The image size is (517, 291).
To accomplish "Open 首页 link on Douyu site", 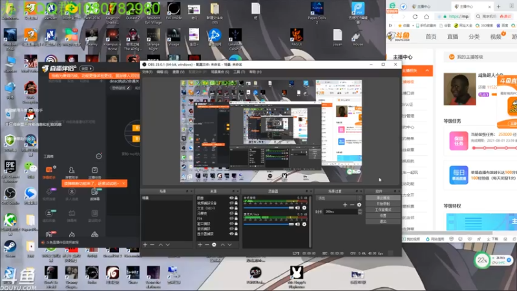I will [431, 37].
